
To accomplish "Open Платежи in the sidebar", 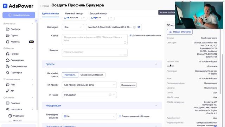I will (x=15, y=103).
